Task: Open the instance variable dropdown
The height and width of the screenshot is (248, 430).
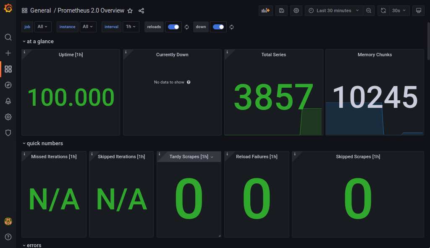Action: pos(88,27)
